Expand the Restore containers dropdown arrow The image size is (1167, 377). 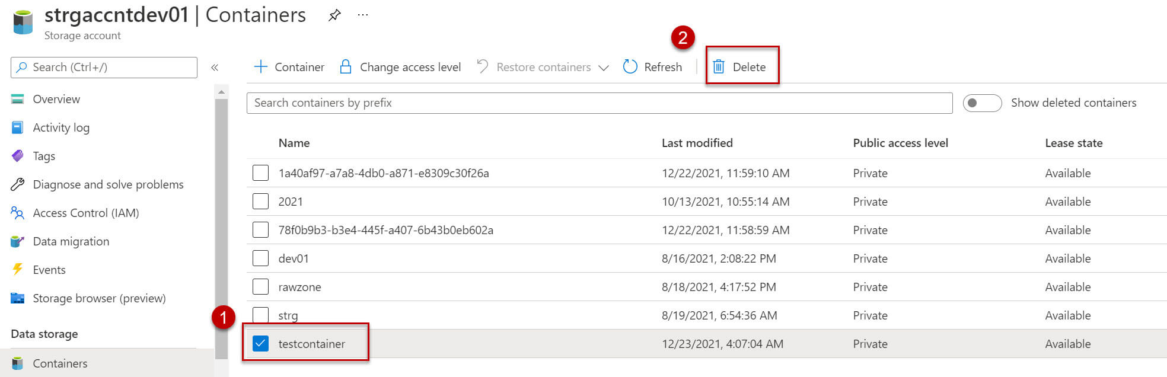coord(604,68)
